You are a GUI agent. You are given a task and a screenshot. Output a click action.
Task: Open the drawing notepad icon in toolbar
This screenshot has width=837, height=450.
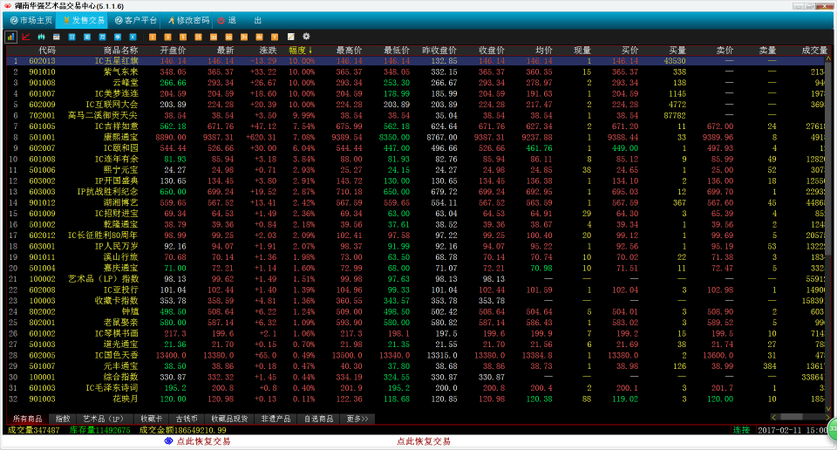(x=291, y=37)
